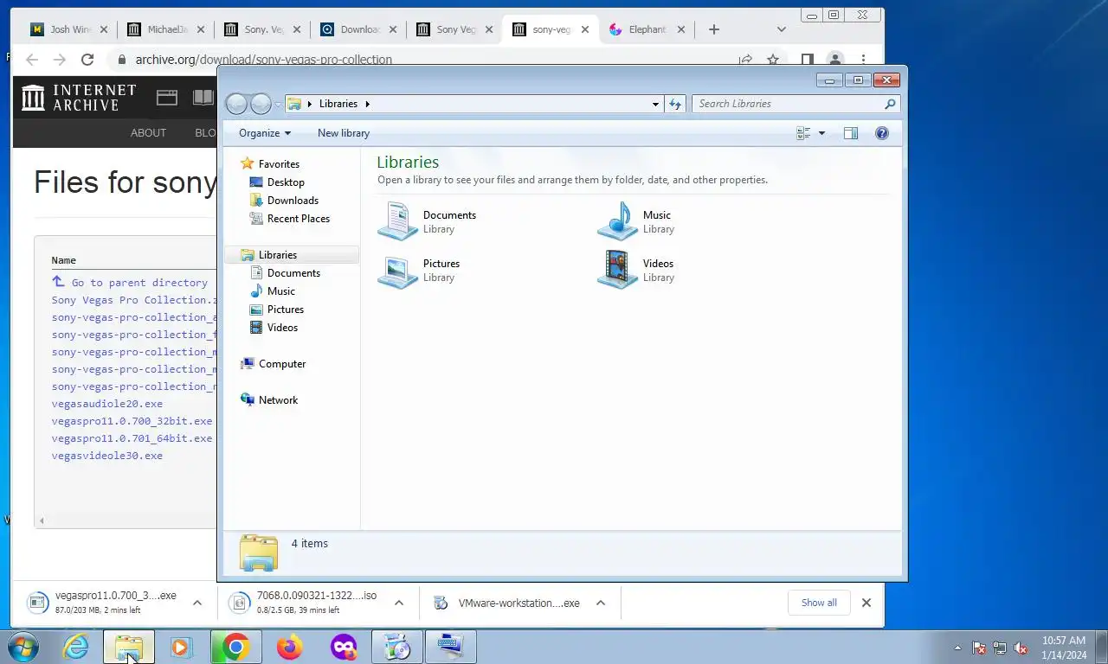Click the Libraries breadcrumb in address bar
Image resolution: width=1108 pixels, height=664 pixels.
click(338, 104)
